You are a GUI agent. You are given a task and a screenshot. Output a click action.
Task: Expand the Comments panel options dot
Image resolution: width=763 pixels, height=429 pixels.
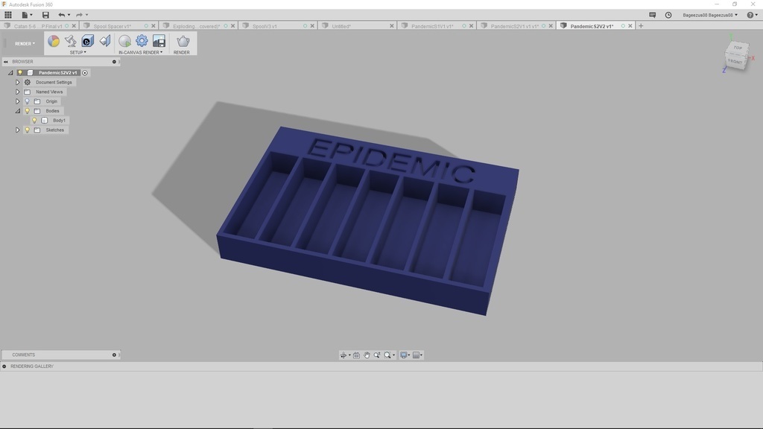click(x=114, y=355)
